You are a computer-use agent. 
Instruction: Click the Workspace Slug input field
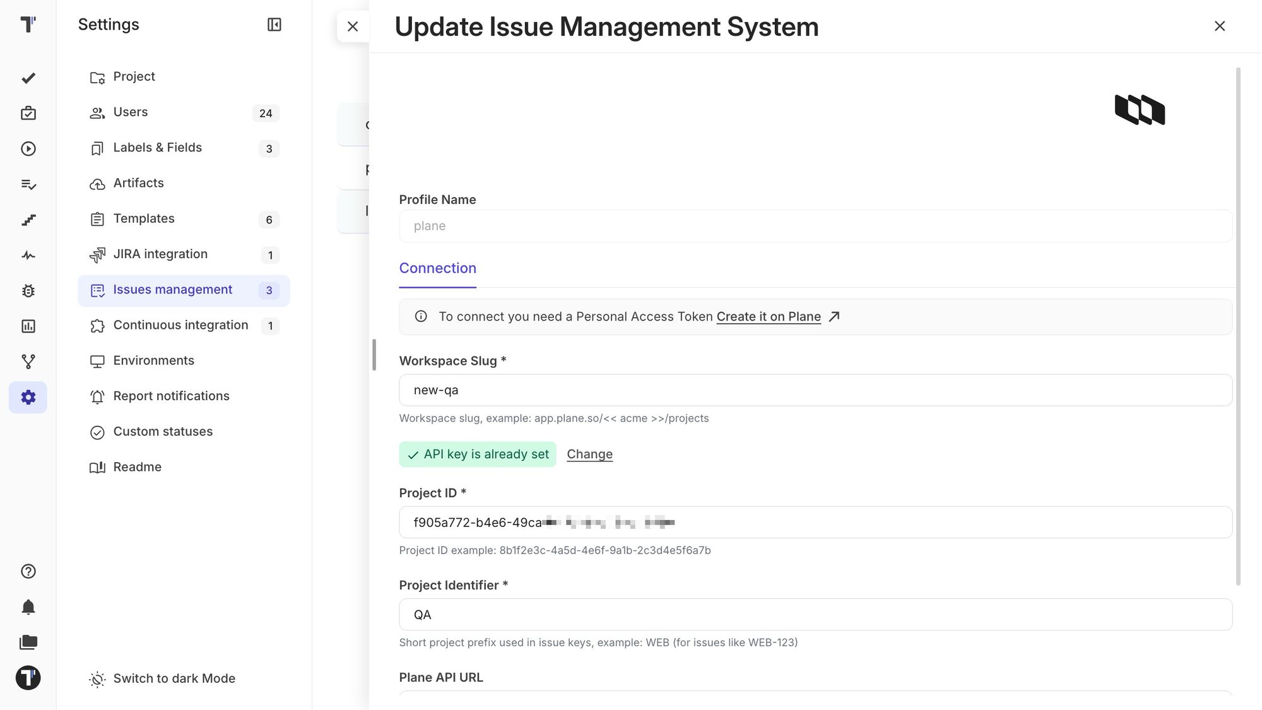tap(815, 390)
